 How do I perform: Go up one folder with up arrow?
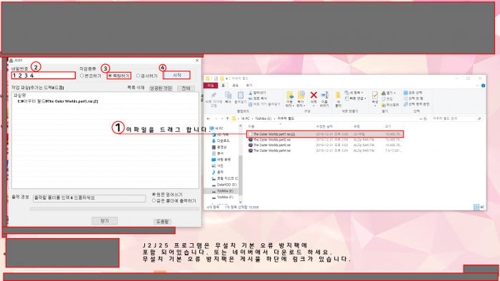[227, 118]
